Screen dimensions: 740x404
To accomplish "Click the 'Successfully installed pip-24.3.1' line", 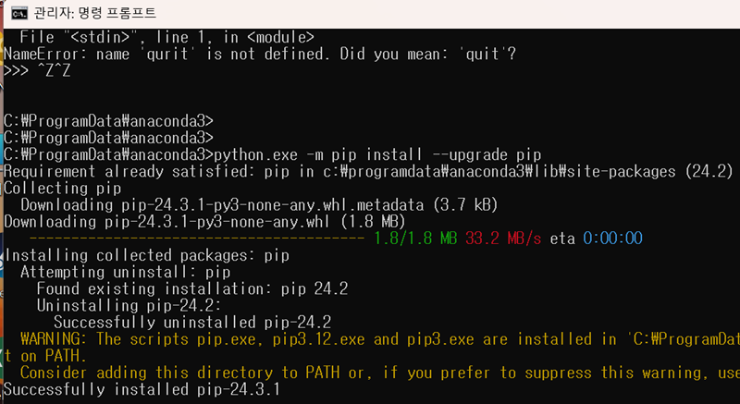I will coord(142,390).
